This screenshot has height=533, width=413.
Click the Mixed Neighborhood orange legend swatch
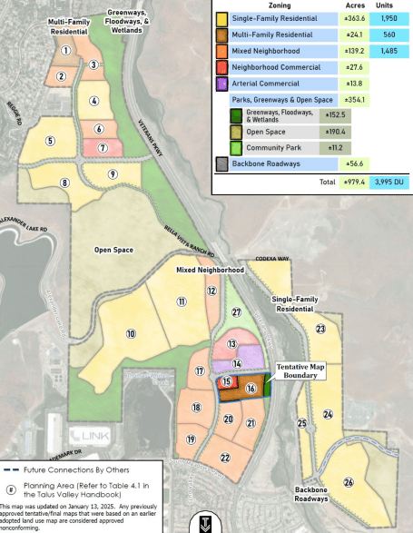point(222,52)
